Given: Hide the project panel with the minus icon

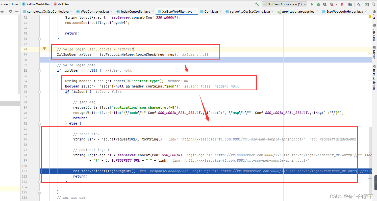Looking at the screenshot, I should pyautogui.click(x=17, y=11).
